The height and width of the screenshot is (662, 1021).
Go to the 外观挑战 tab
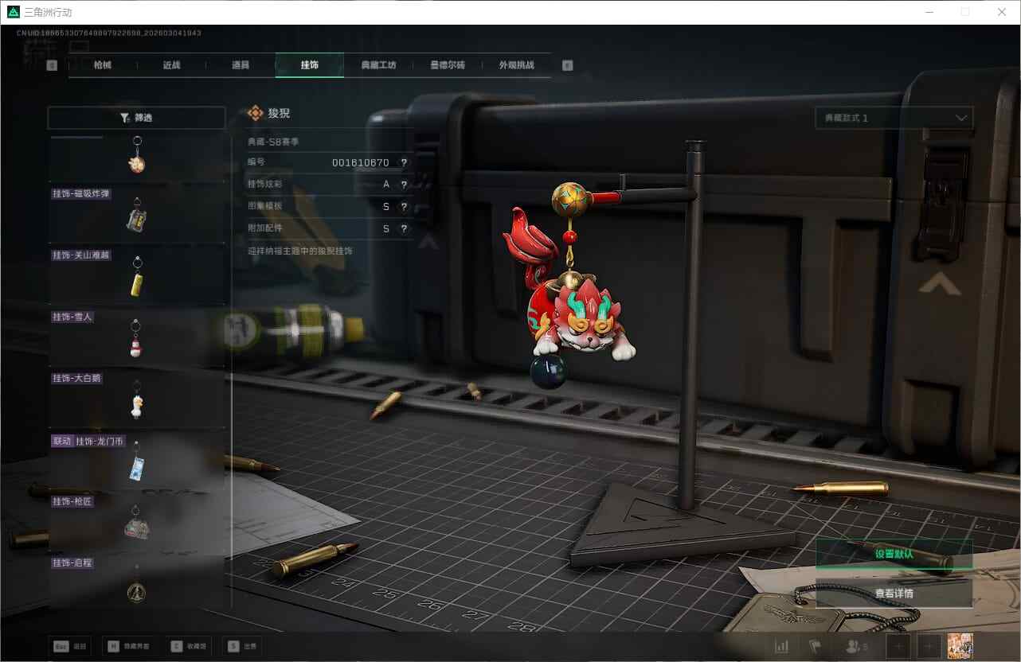(516, 65)
